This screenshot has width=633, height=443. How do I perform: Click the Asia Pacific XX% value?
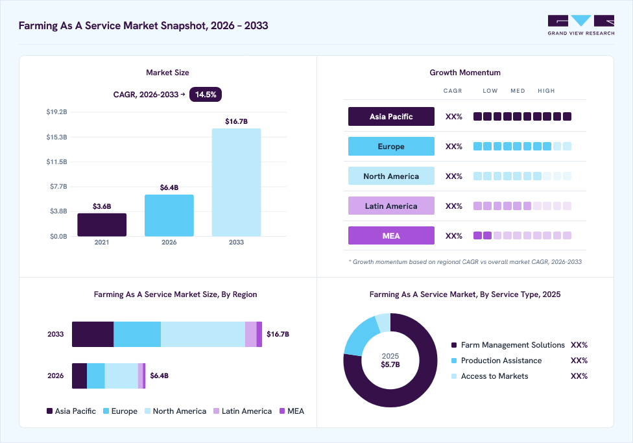(x=454, y=117)
